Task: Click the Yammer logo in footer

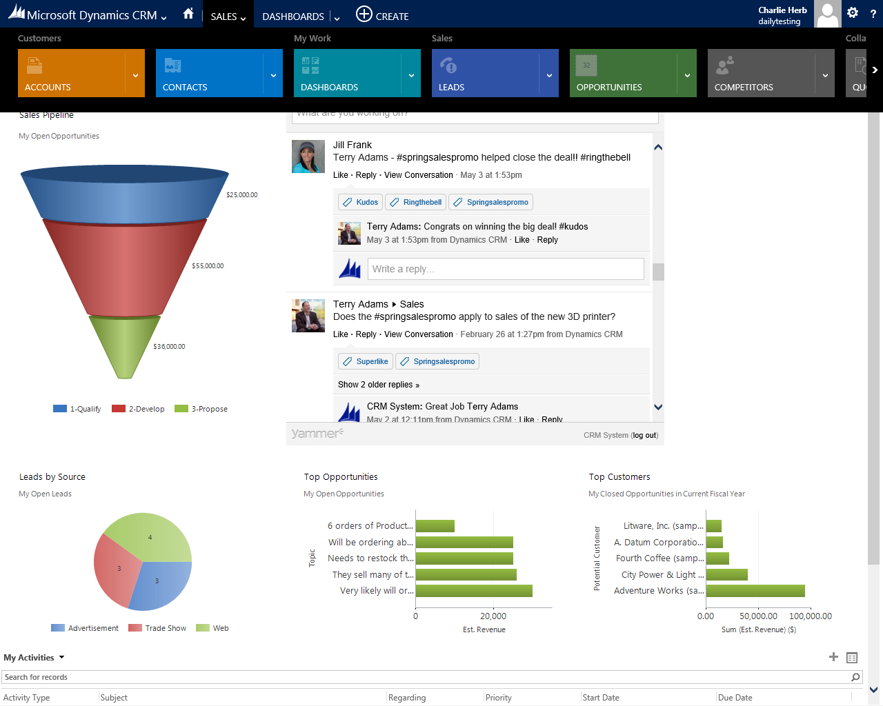Action: tap(317, 434)
